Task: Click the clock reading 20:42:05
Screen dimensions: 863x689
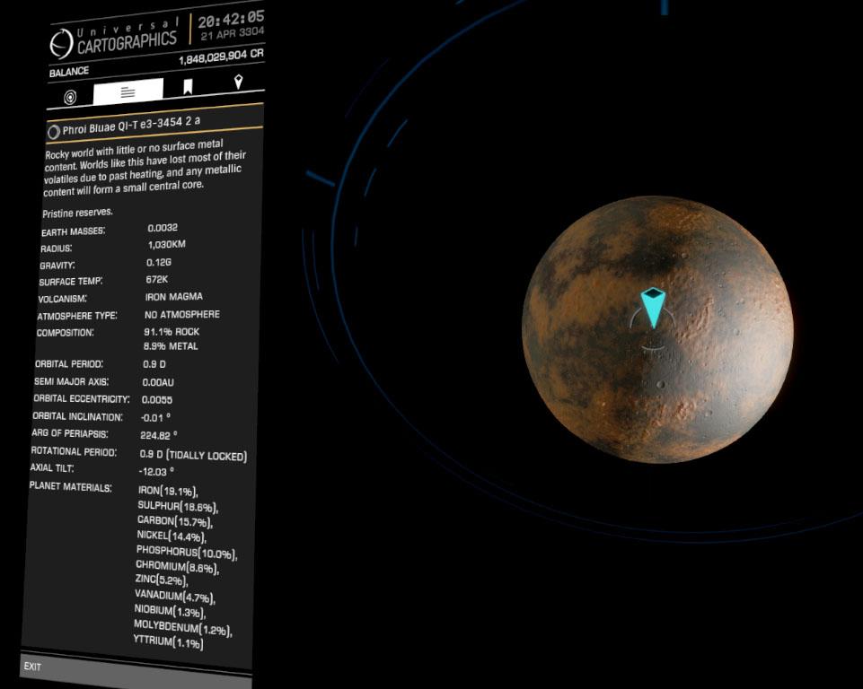Action: point(231,19)
